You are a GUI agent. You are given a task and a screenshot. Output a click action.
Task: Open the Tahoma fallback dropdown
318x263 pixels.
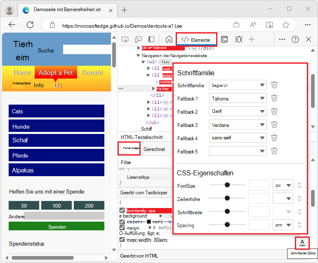pos(238,98)
